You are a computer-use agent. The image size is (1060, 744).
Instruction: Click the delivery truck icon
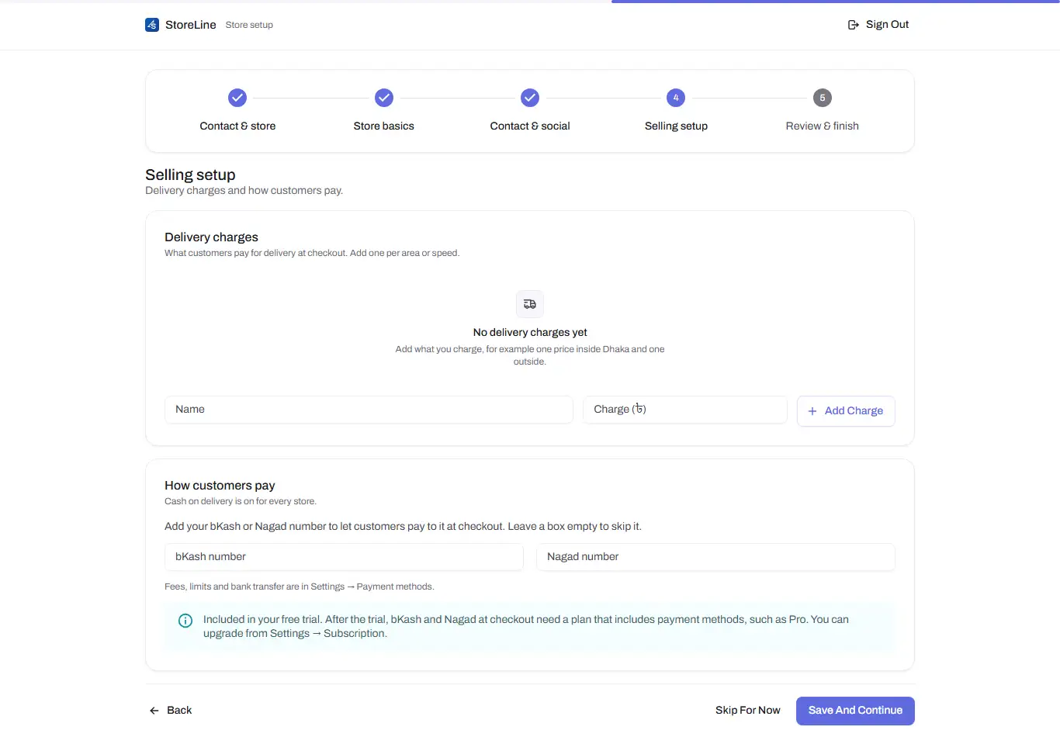[x=530, y=304]
